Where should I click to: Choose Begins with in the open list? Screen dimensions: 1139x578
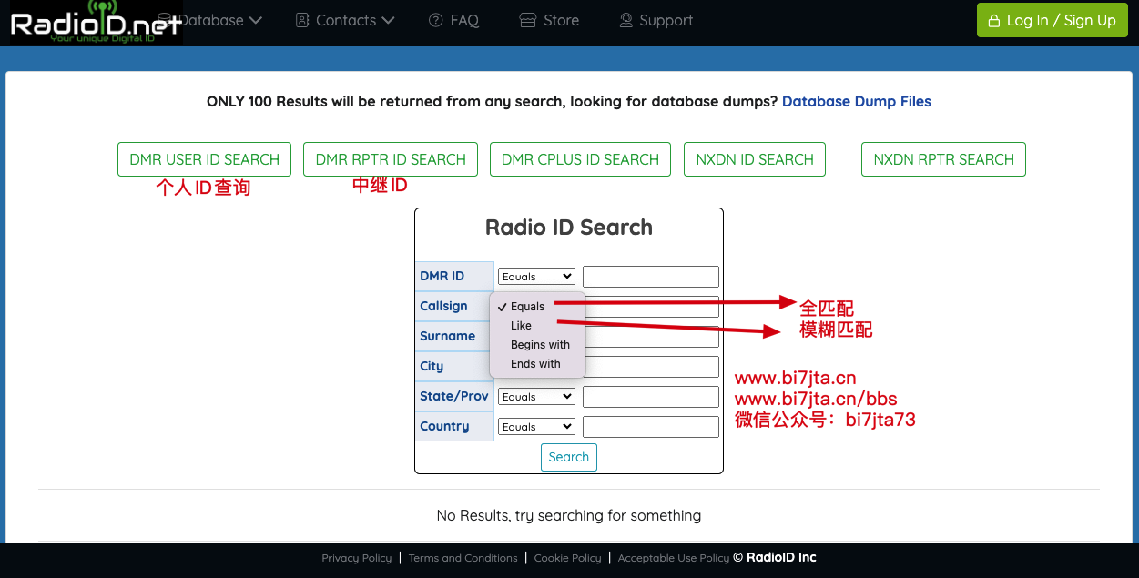pos(537,345)
